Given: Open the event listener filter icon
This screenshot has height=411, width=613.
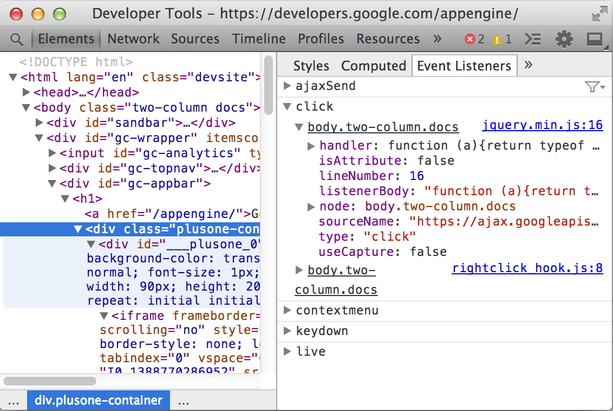Looking at the screenshot, I should [594, 87].
